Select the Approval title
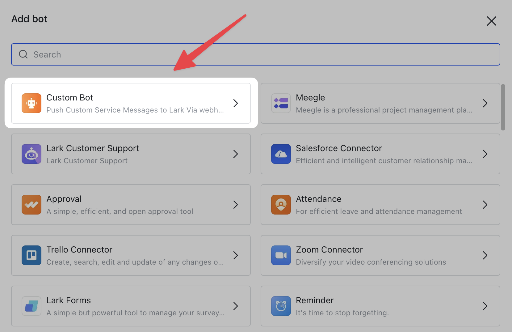This screenshot has height=332, width=512. tap(64, 199)
